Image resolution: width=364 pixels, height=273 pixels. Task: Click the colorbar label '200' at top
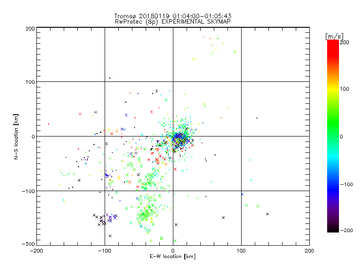(x=344, y=42)
